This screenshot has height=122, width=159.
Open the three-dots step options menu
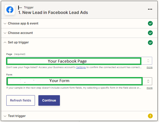click(x=150, y=9)
